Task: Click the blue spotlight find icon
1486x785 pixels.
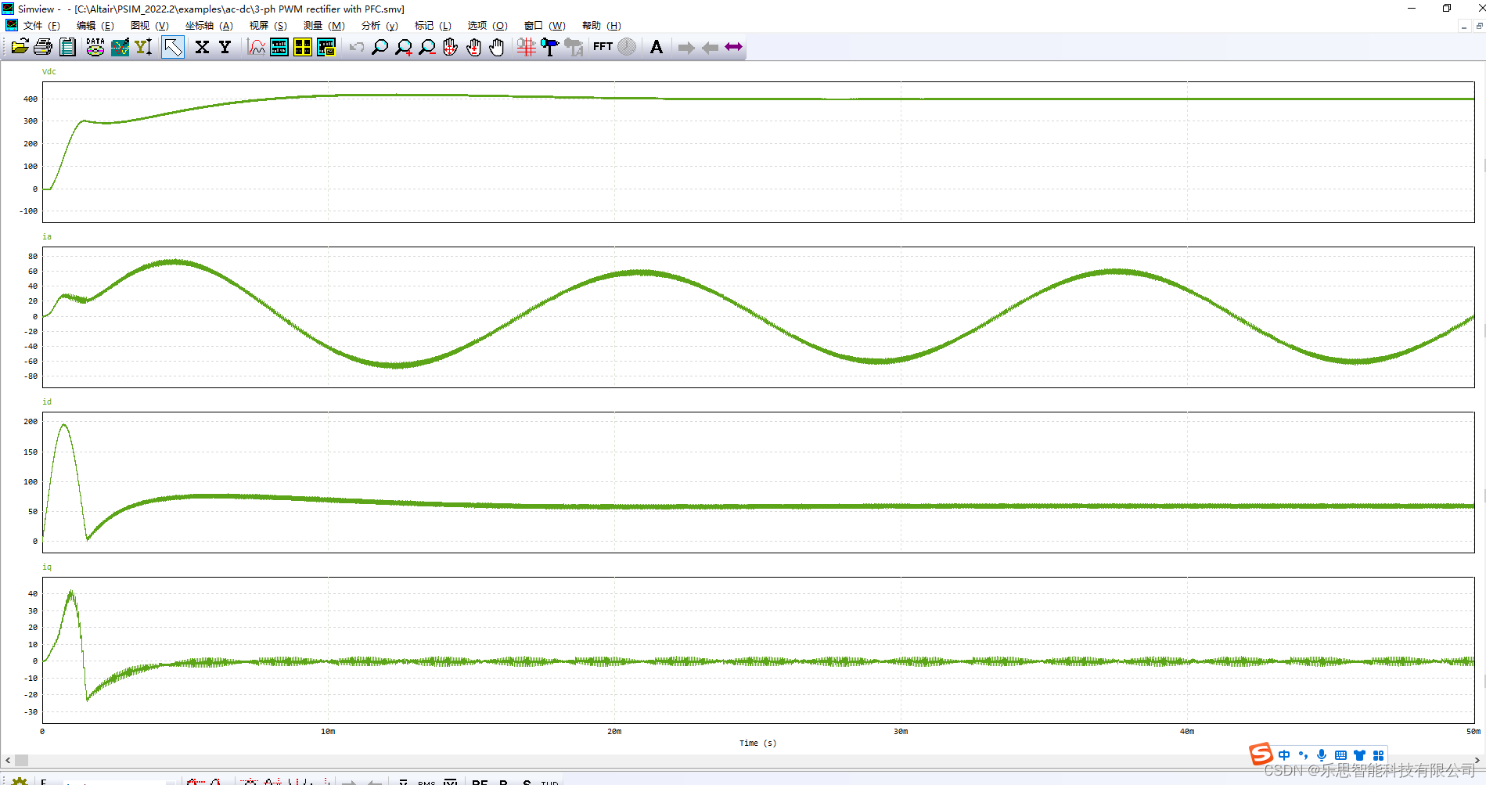Action: coord(549,47)
